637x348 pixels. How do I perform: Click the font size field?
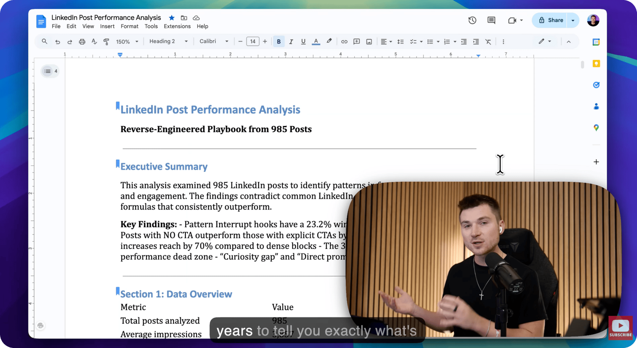(x=253, y=41)
